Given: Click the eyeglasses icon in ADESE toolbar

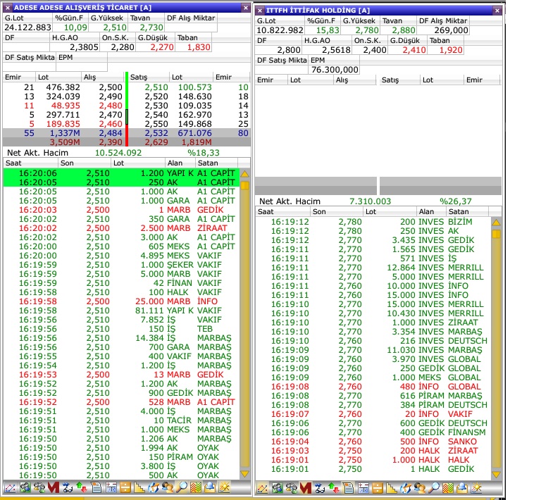Looking at the screenshot, I should coord(68,487).
